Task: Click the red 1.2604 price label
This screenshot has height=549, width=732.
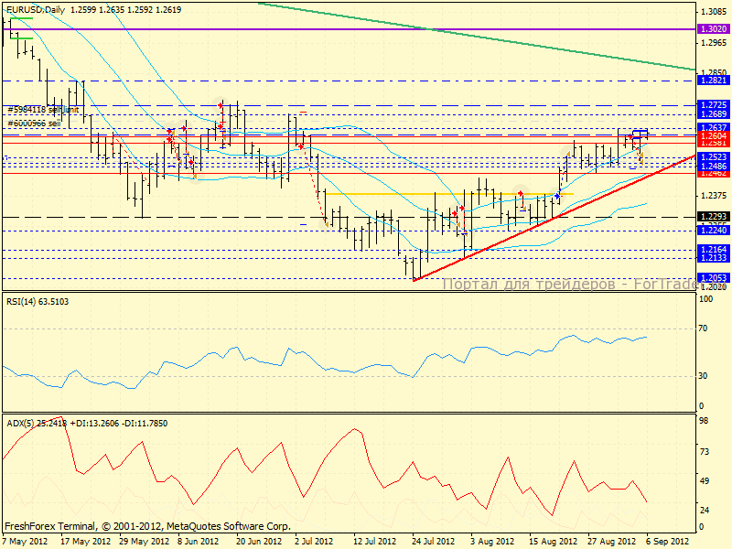Action: coord(712,135)
